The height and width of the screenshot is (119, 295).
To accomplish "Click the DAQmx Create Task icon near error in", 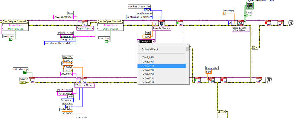I will click(x=32, y=80).
